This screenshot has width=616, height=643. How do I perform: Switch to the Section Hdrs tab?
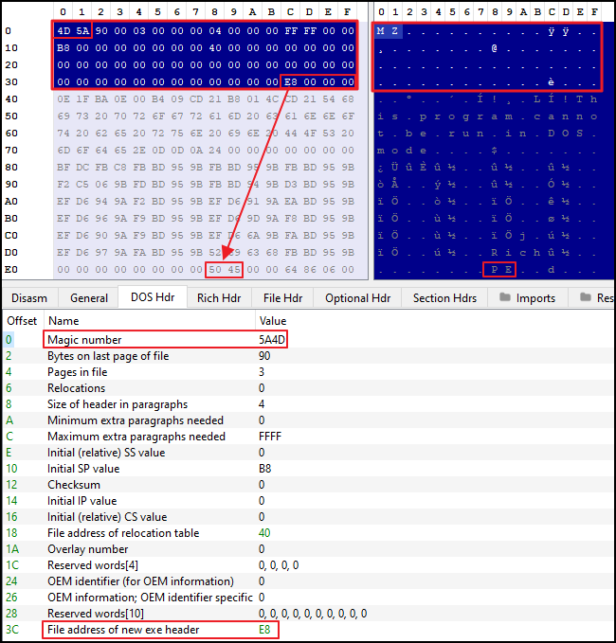tap(444, 298)
